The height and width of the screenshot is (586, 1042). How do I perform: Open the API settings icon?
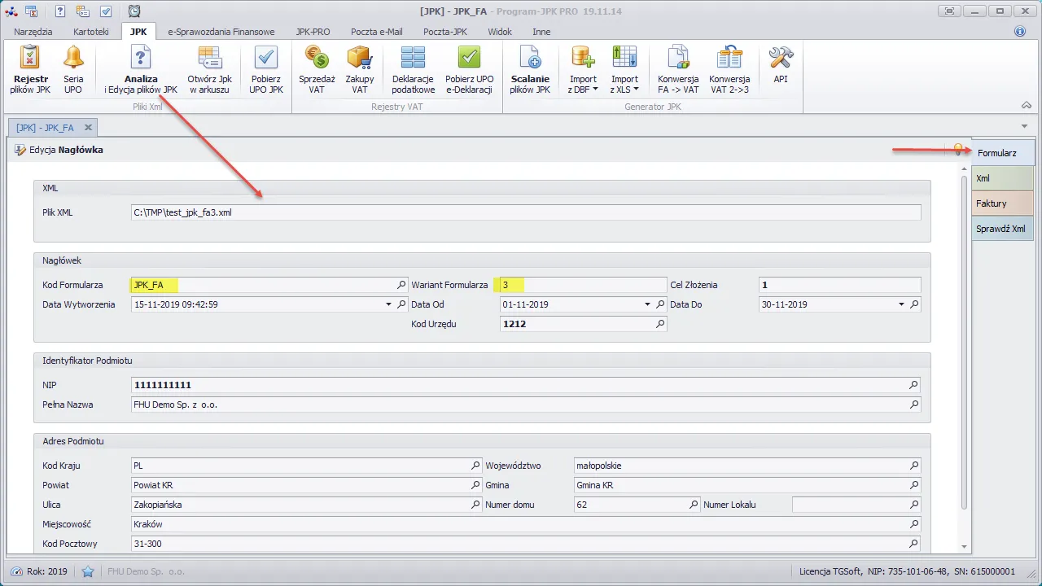click(781, 69)
